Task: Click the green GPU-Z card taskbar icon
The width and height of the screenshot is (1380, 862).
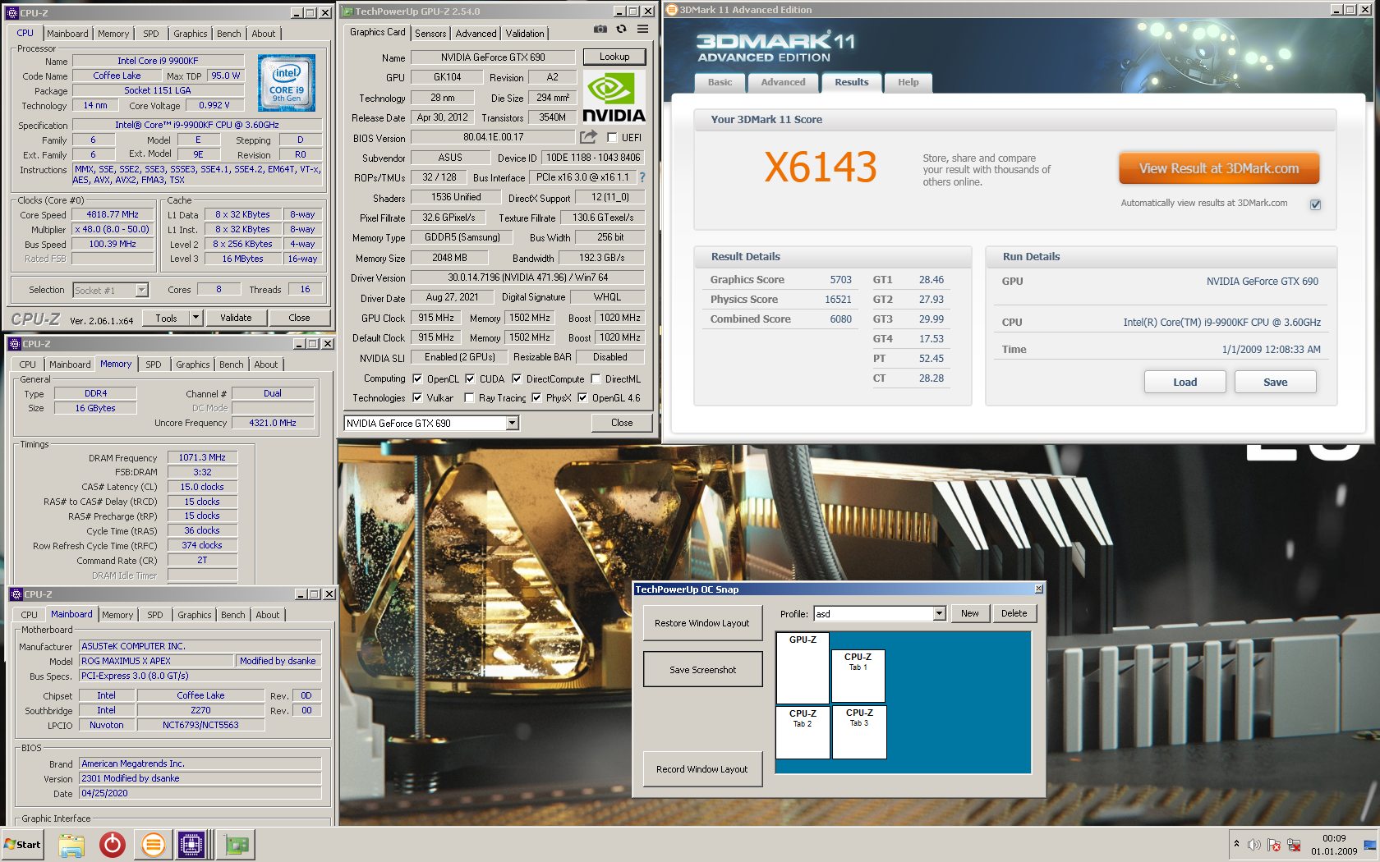Action: 237,845
